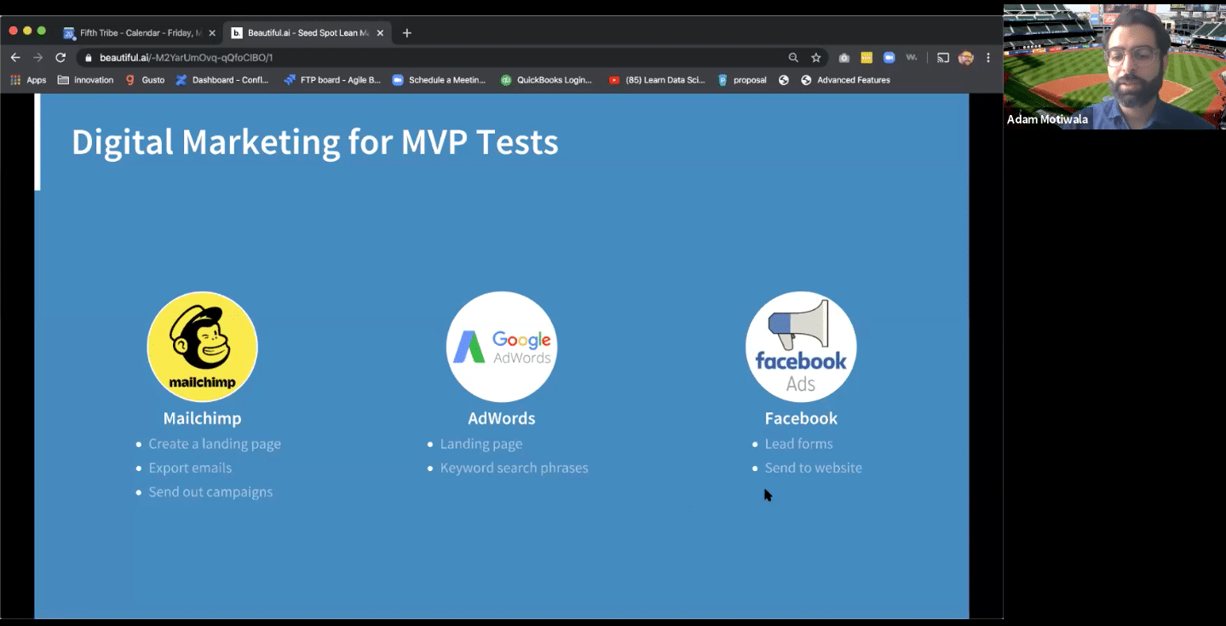Click green macOS fullscreen window button

[x=41, y=31]
